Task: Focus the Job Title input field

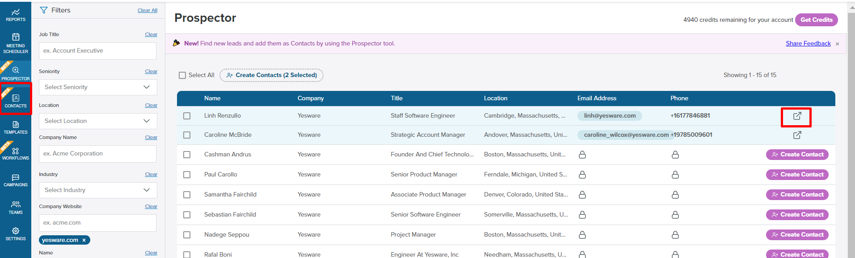Action: click(x=97, y=51)
